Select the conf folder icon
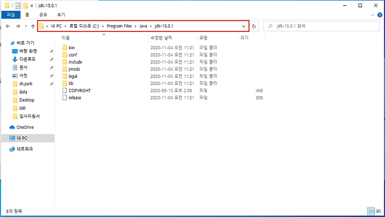 (65, 55)
